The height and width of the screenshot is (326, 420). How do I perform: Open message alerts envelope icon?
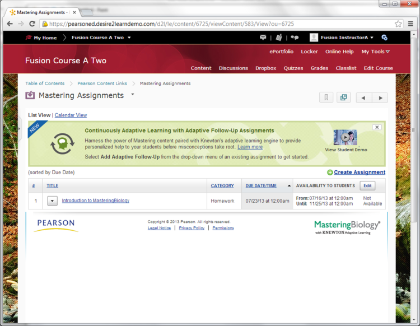(x=263, y=38)
